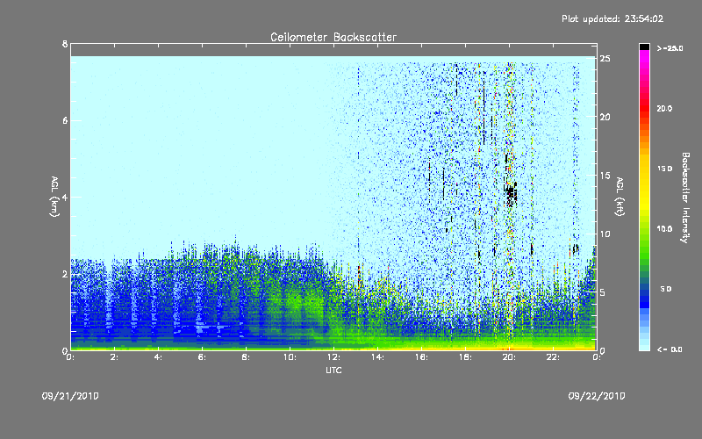This screenshot has width=702, height=439.
Task: Click the "4:" hour label on the UTC axis
Action: pyautogui.click(x=158, y=357)
